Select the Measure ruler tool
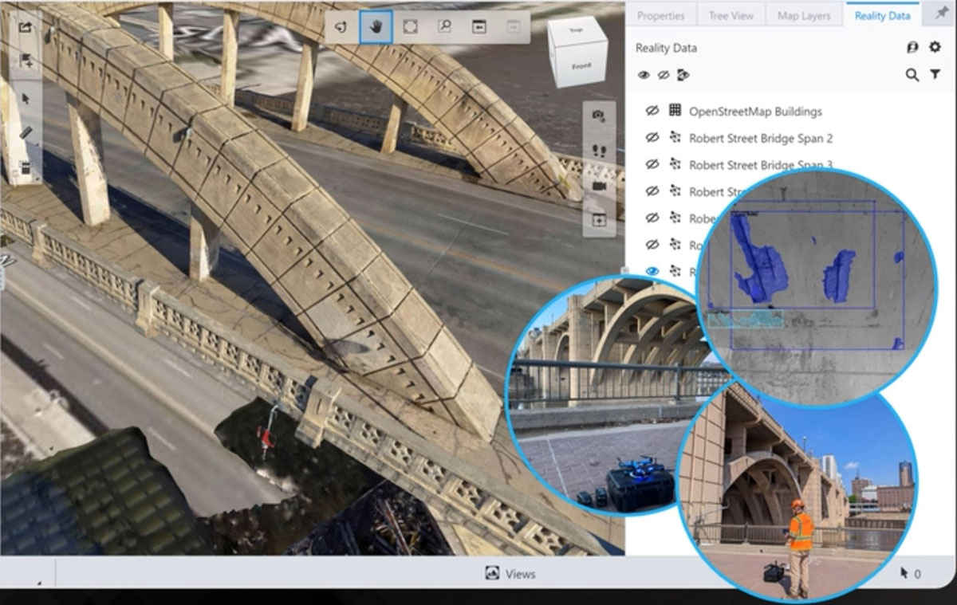Image resolution: width=957 pixels, height=605 pixels. click(x=26, y=133)
